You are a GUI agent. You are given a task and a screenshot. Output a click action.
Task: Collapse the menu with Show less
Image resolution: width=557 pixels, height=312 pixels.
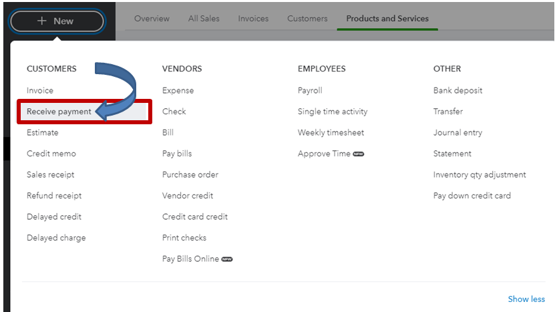point(526,299)
